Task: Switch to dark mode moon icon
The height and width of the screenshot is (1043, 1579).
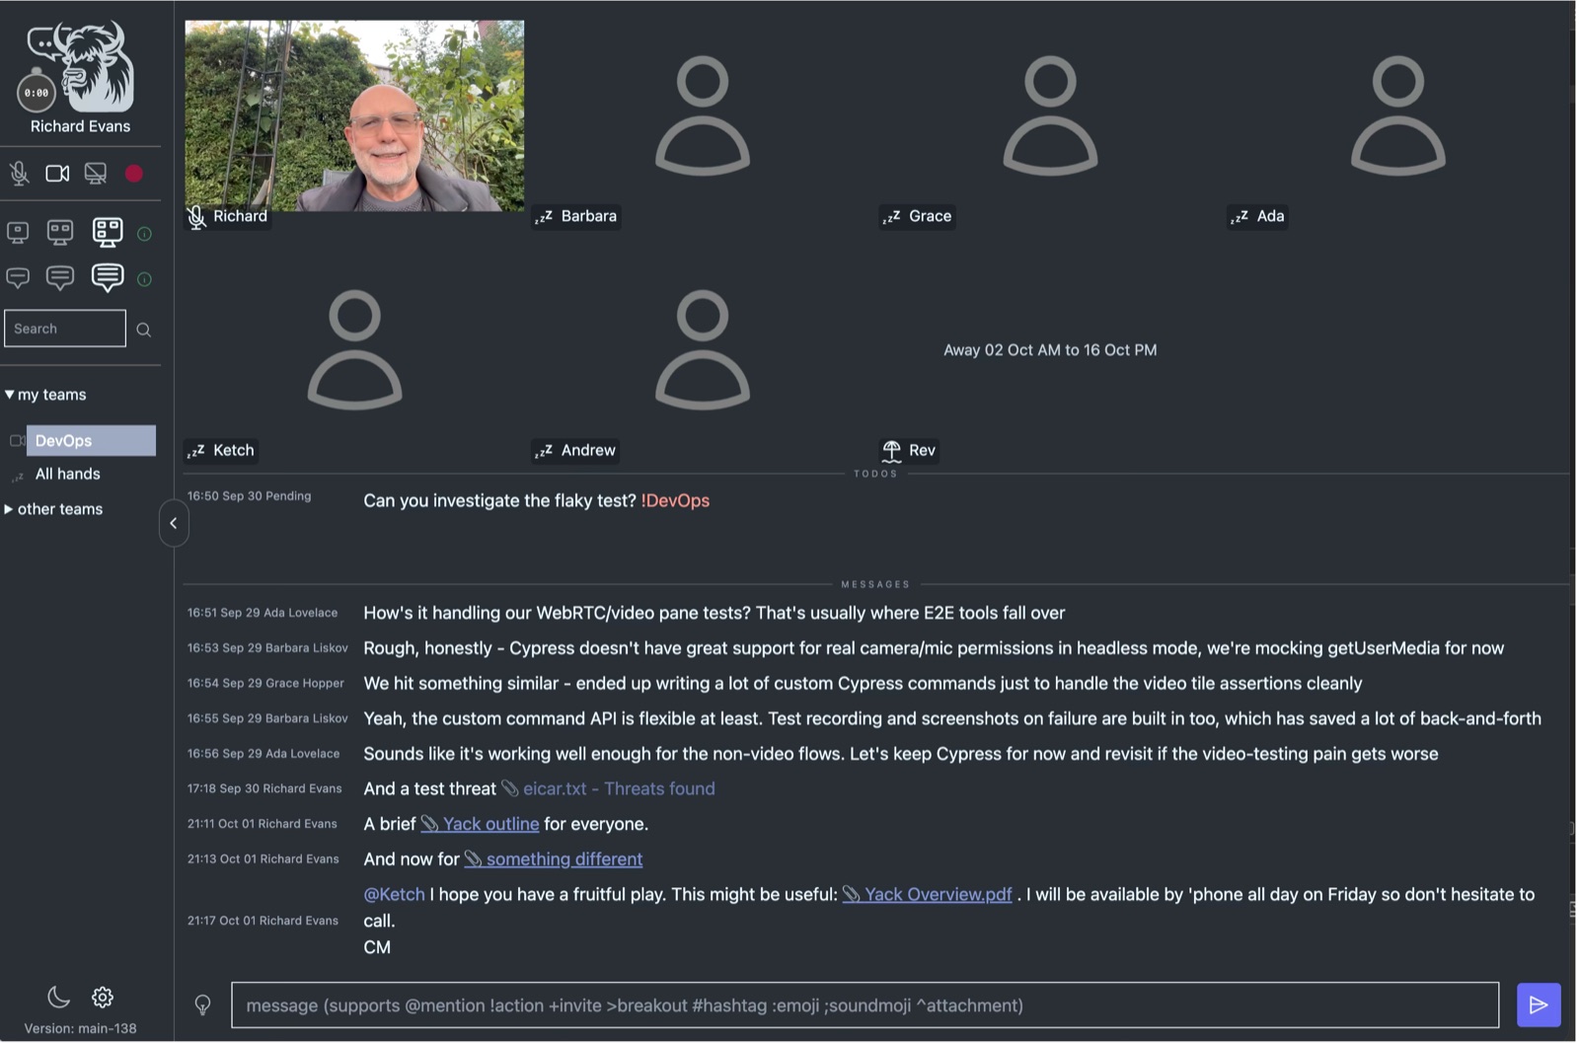Action: point(58,997)
